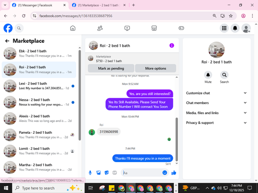Viewport: 258px width, 193px height.
Task: Expand the Chat members section
Action: [x=216, y=103]
